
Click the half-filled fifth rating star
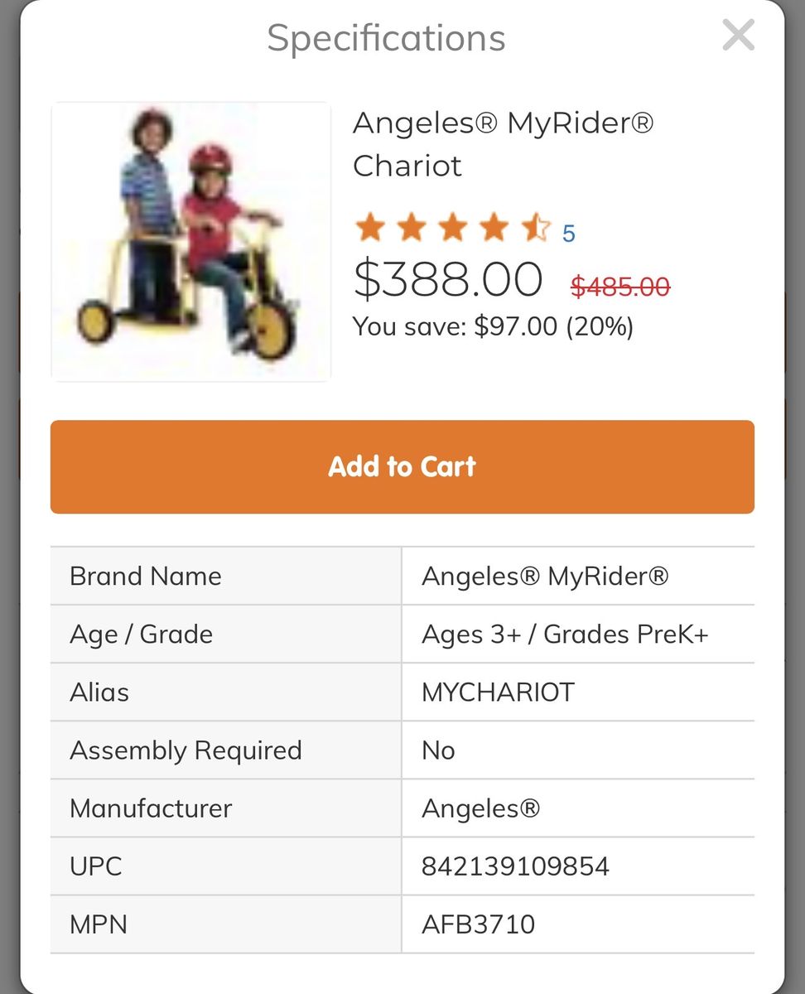tap(535, 228)
